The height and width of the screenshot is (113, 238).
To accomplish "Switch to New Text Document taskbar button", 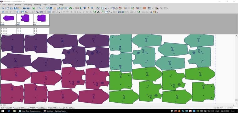I will tap(30, 111).
